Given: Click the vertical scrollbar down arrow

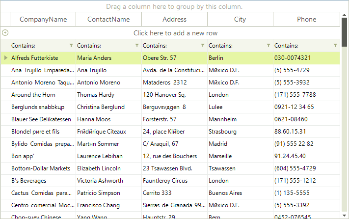Looking at the screenshot, I should tap(344, 216).
